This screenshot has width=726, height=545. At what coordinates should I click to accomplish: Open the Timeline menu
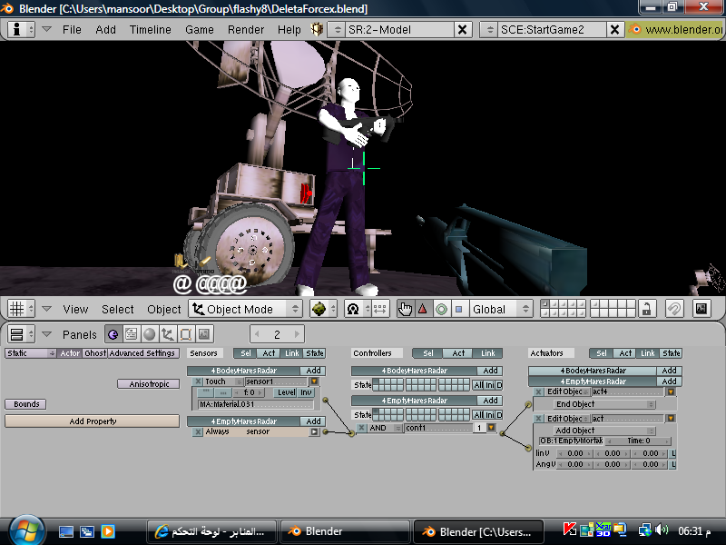151,30
